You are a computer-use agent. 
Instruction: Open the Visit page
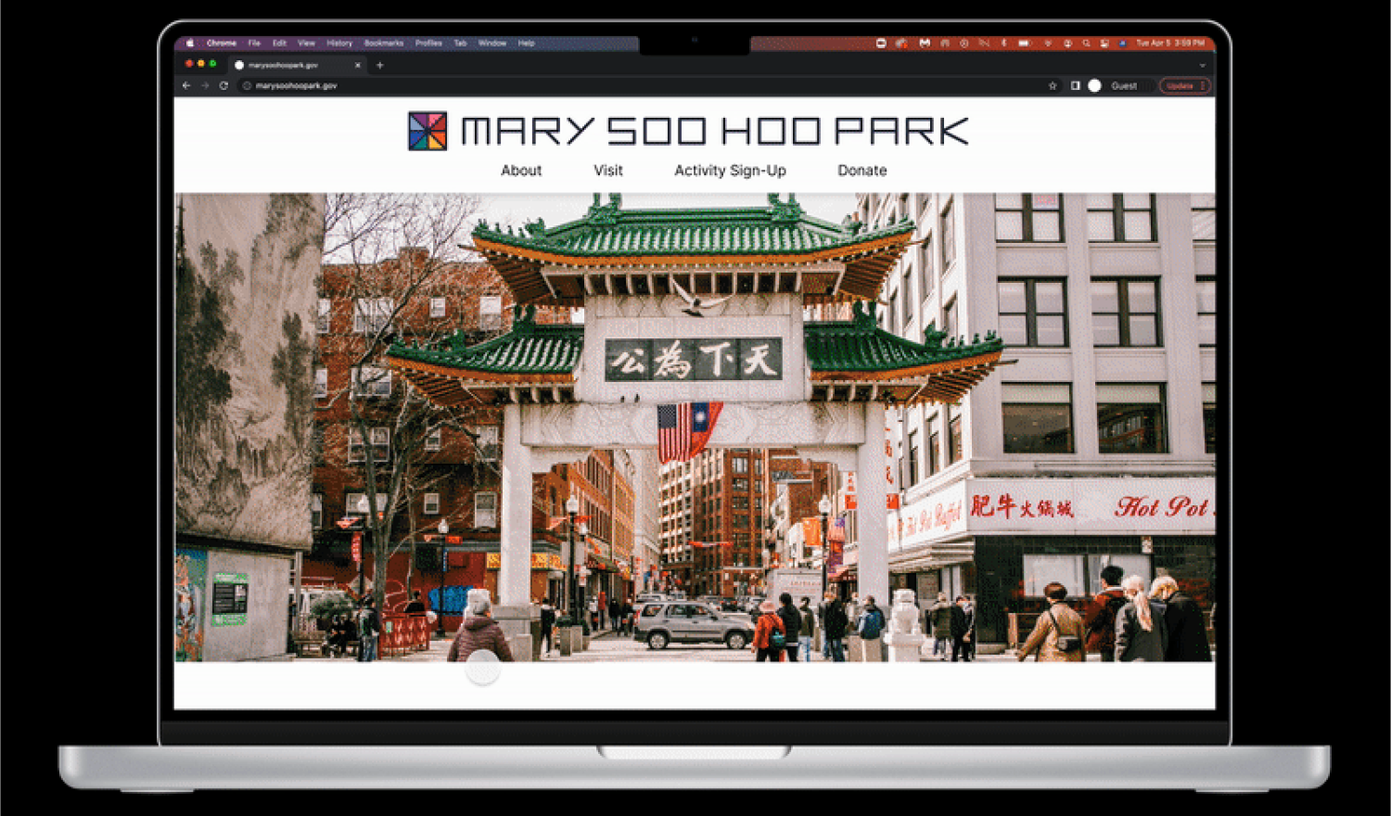pos(608,171)
